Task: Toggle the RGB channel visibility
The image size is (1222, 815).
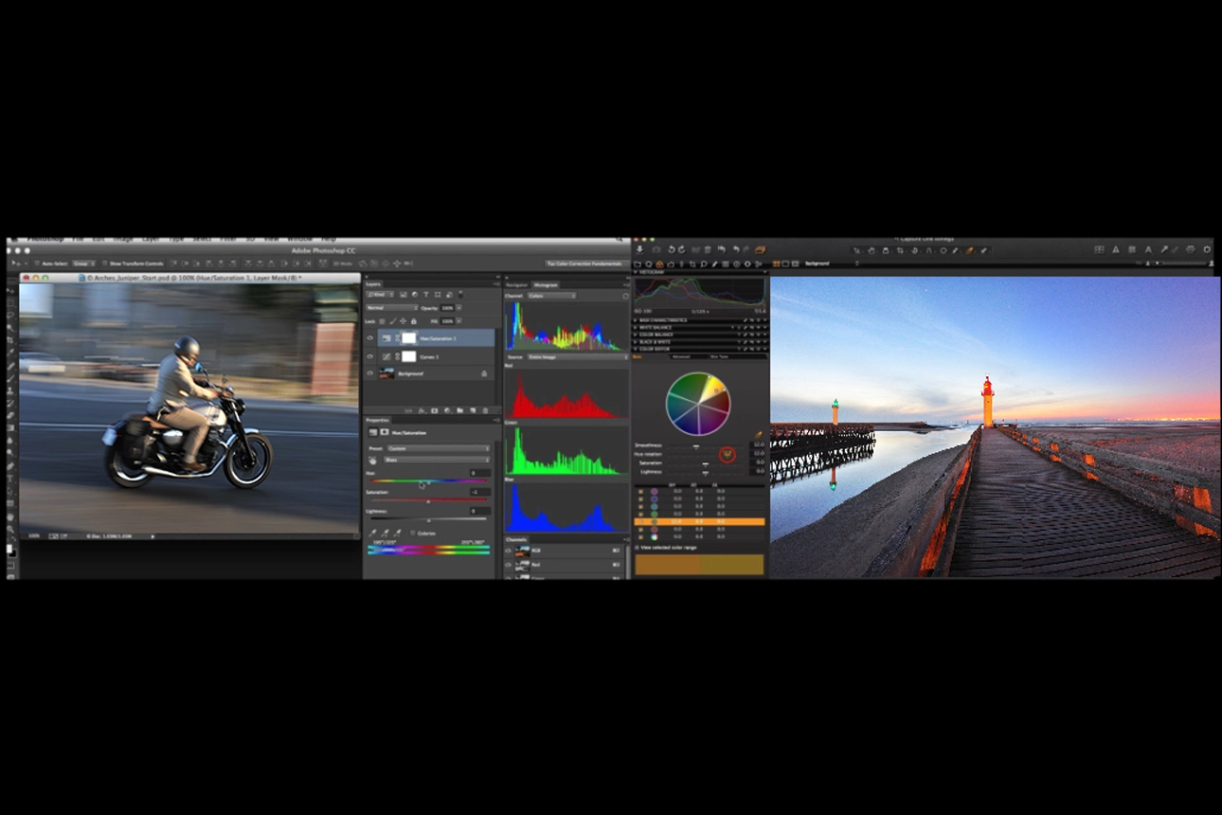Action: 509,551
